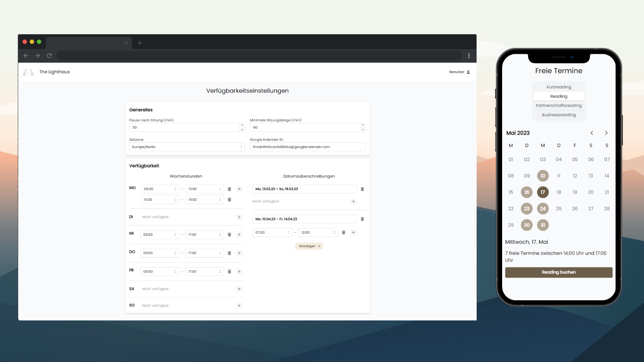Click the plus icon next to Dienstag row
This screenshot has height=362, width=644.
tap(239, 217)
